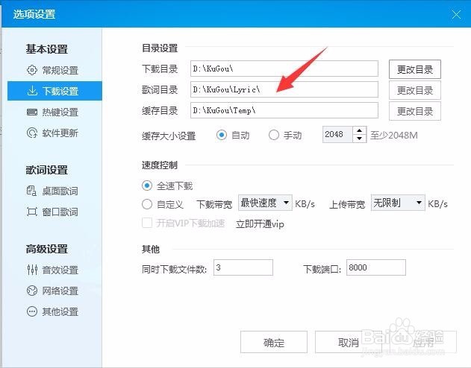The height and width of the screenshot is (368, 471).
Task: Decrease cache size with down stepper arrow
Action: [360, 139]
